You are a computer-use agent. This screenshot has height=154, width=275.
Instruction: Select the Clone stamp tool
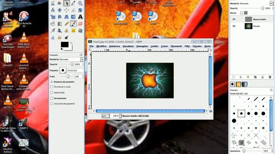click(x=67, y=30)
